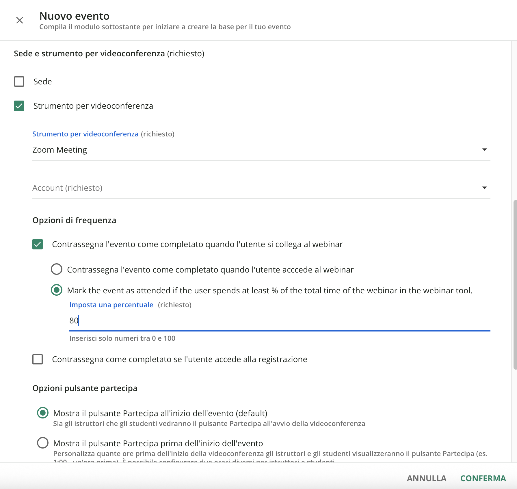Click the vertical scrollbar thumb
Screen dimensions: 517x489
[515, 285]
